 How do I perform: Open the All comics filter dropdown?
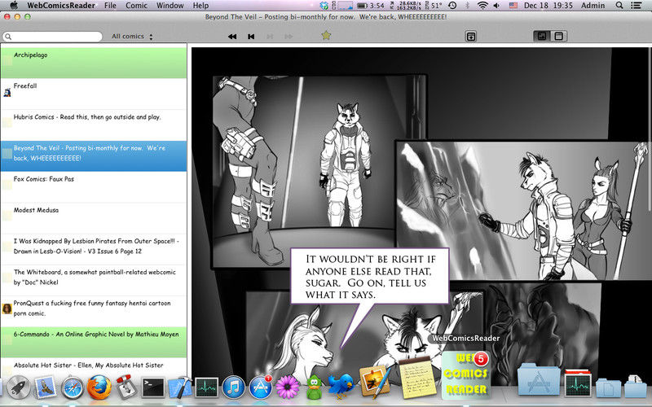[x=132, y=37]
